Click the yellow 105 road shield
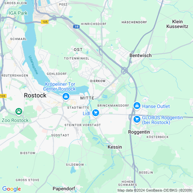 click(x=45, y=22)
